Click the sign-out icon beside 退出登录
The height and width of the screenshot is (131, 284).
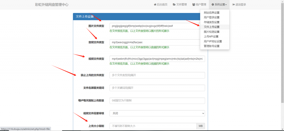(234, 5)
